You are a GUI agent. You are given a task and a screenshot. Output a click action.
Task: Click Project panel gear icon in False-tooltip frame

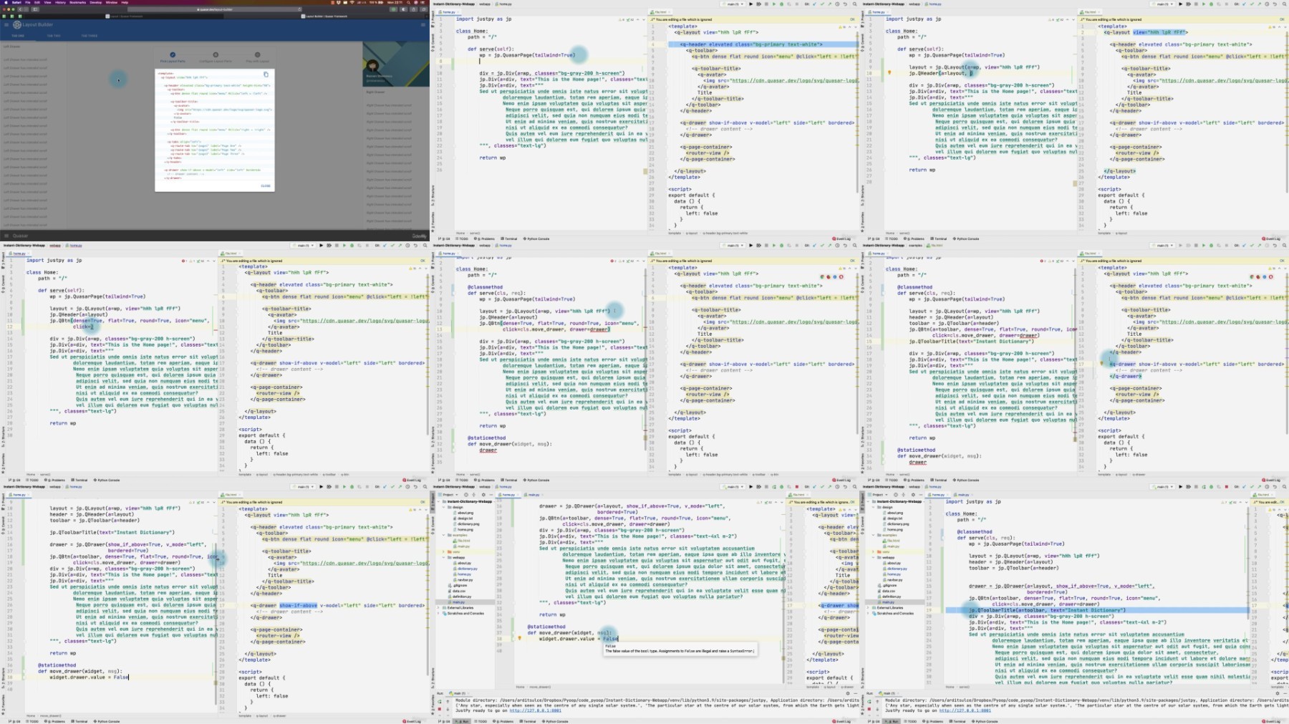pyautogui.click(x=483, y=495)
